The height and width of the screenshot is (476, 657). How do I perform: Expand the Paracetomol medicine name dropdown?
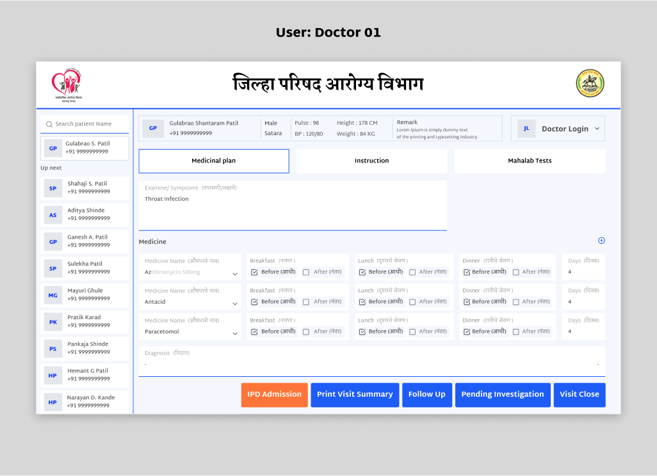pos(234,333)
